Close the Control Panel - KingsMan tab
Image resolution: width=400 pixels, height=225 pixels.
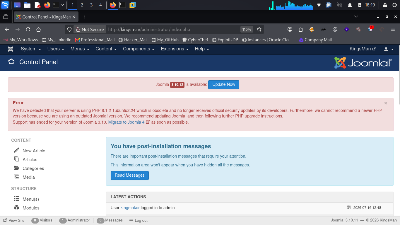point(74,17)
